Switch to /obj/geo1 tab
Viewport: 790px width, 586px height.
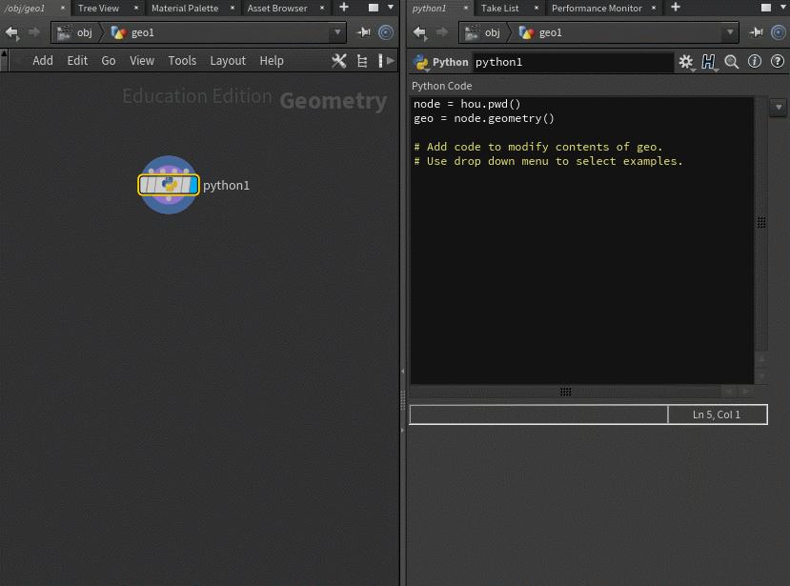(x=25, y=8)
